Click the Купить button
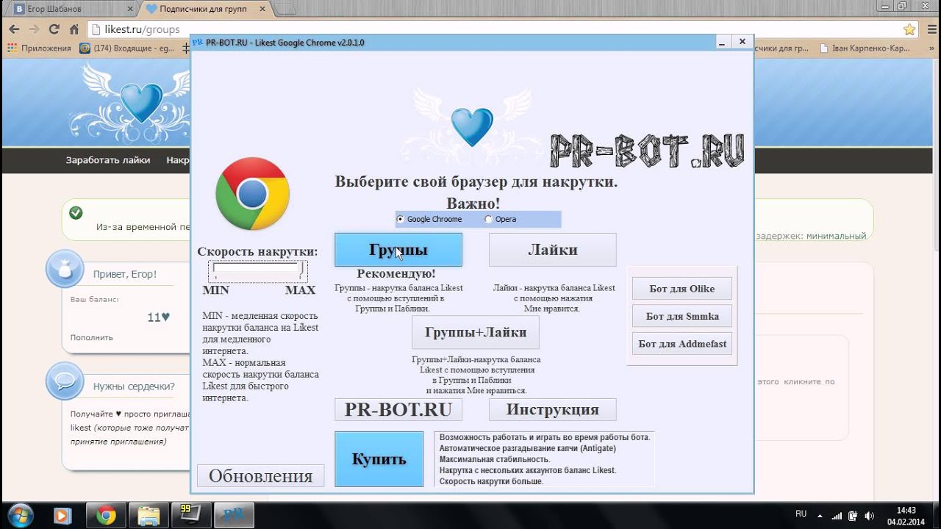The height and width of the screenshot is (529, 941). (x=379, y=459)
